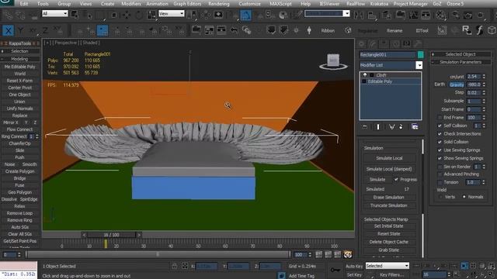The width and height of the screenshot is (497, 279).
Task: Open the All selection filter dropdown
Action: [x=55, y=14]
